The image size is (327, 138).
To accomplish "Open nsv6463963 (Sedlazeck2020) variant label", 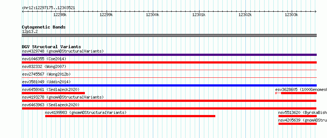I will [51, 105].
